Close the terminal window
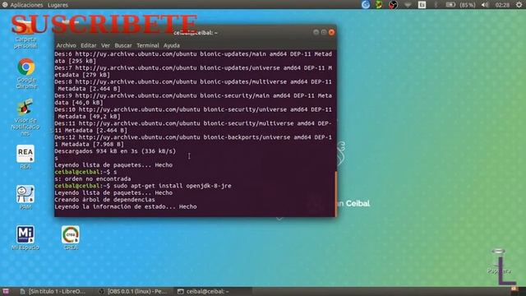This screenshot has width=526, height=296. (x=331, y=32)
